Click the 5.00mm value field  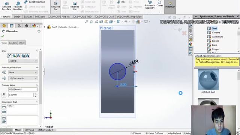(21, 95)
